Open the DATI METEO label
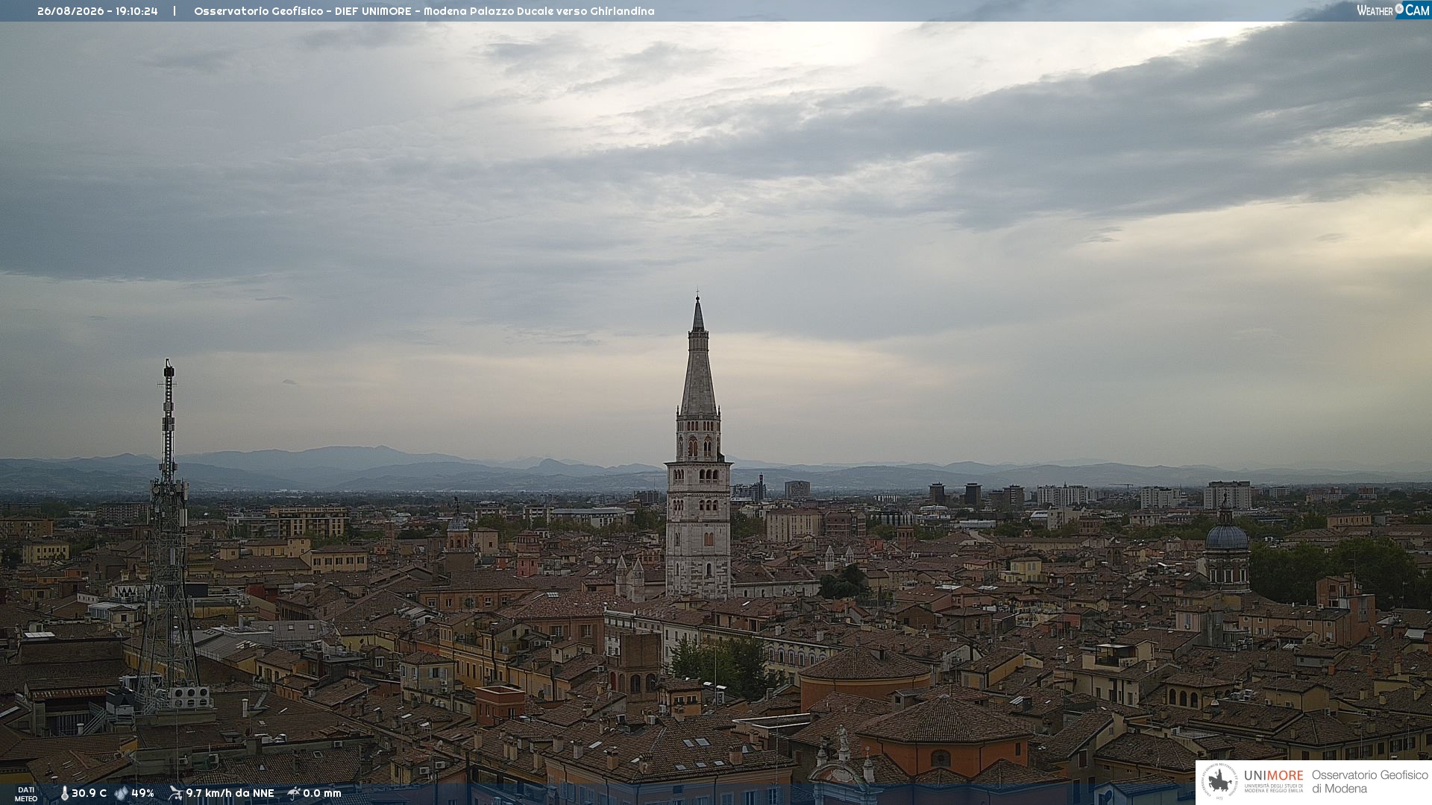This screenshot has width=1432, height=805. [x=26, y=794]
